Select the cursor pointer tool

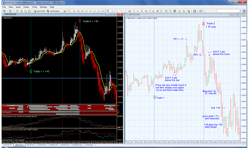point(108,11)
